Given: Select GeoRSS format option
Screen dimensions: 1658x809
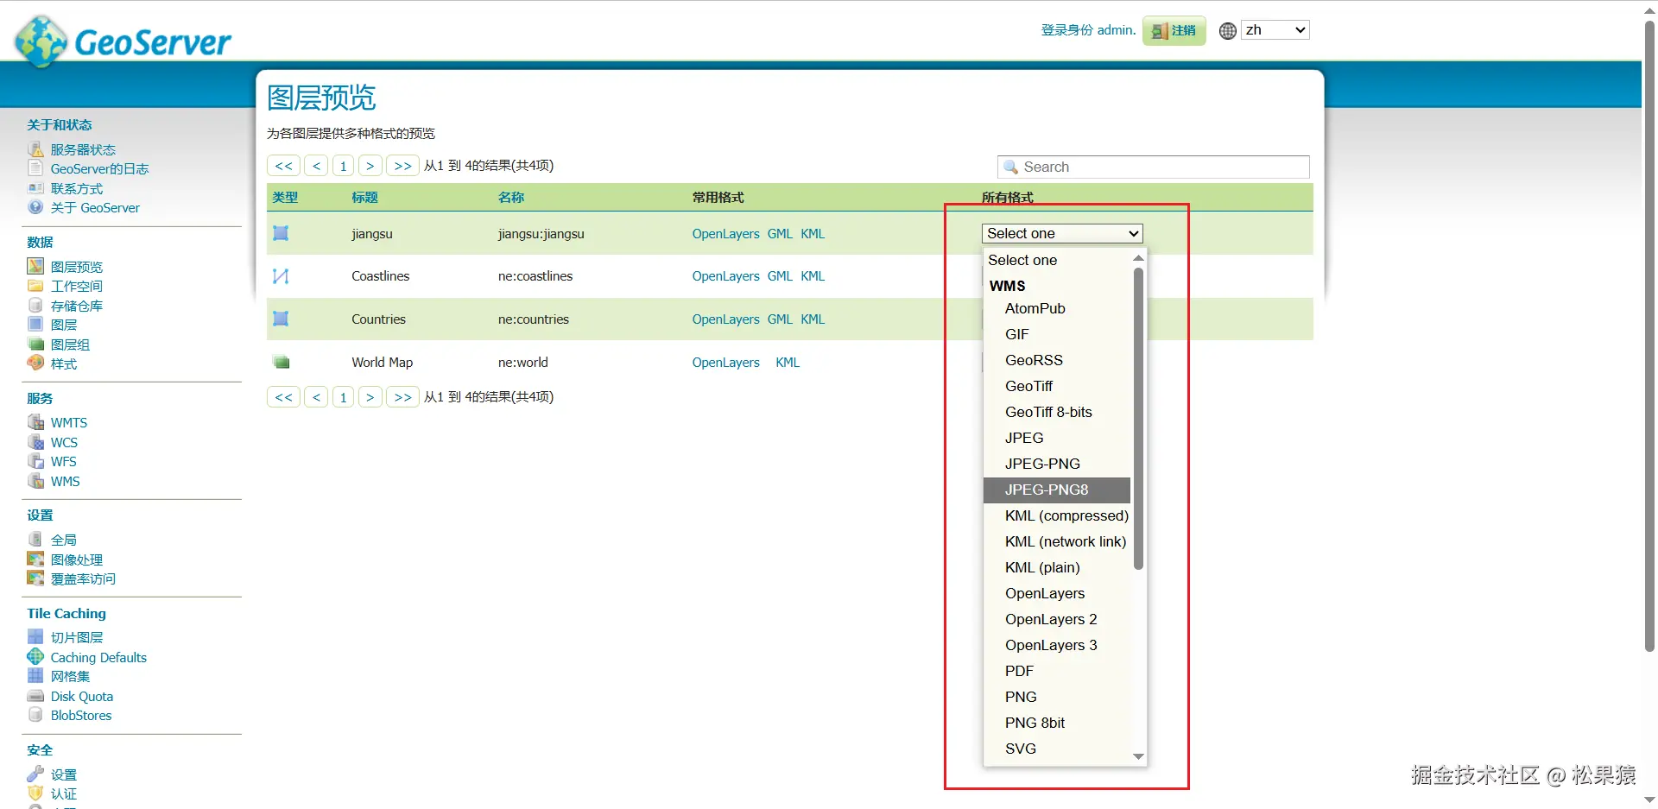Looking at the screenshot, I should pyautogui.click(x=1034, y=360).
